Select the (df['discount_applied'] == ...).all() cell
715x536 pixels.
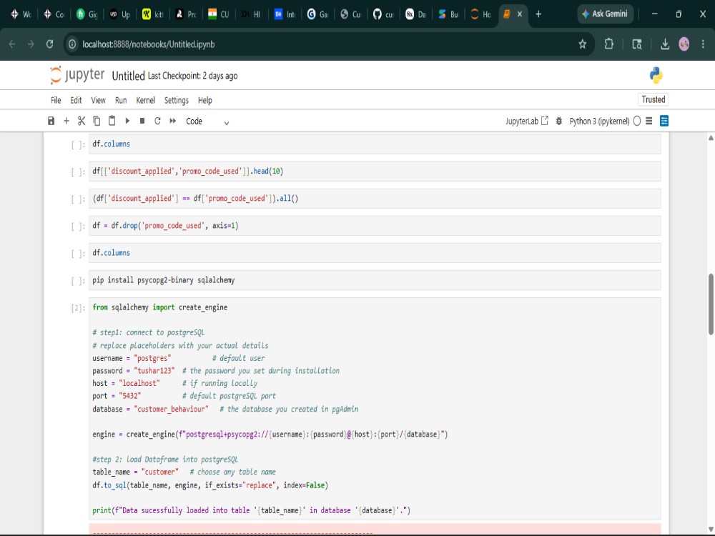(375, 199)
